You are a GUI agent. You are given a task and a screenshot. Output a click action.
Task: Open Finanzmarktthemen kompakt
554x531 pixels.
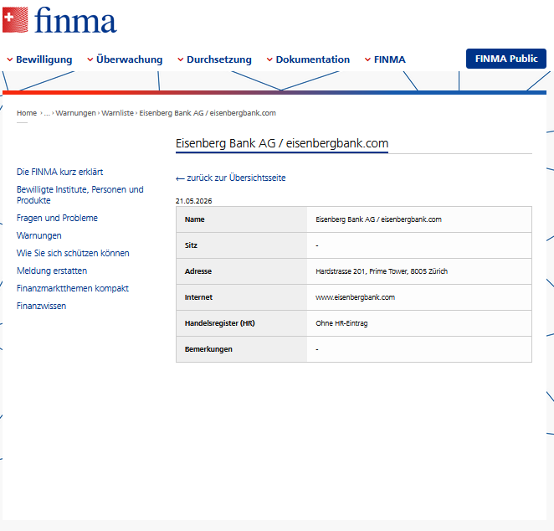(73, 288)
